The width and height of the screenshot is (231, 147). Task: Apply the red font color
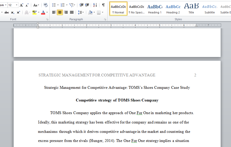click(43, 12)
